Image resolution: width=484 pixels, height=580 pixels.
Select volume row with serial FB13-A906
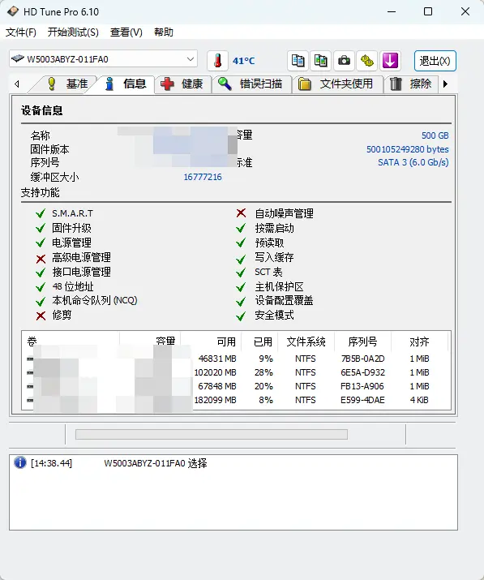tap(236, 386)
